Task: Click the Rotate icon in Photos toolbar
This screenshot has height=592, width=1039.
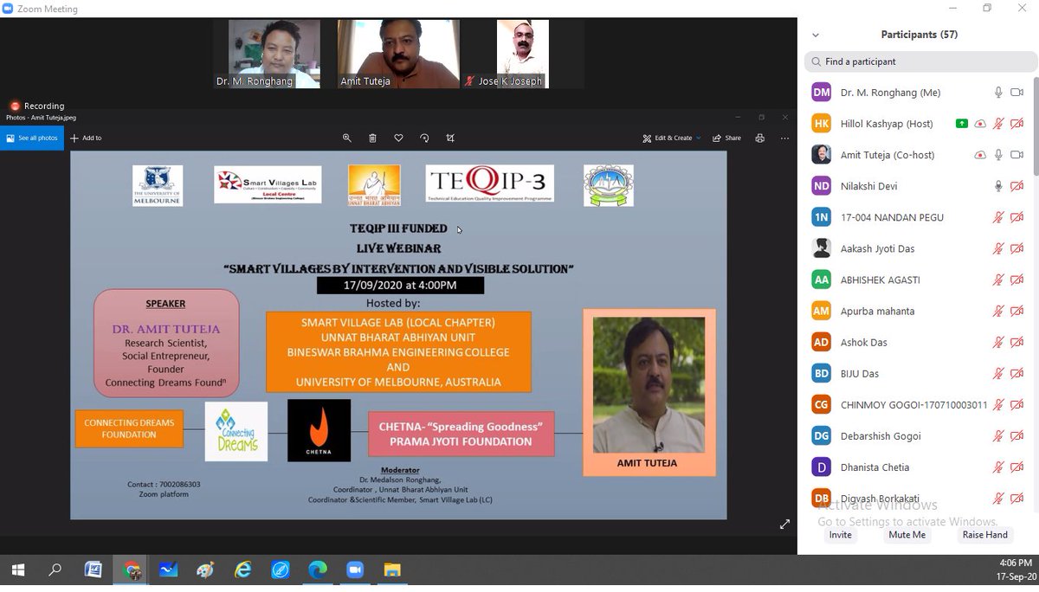Action: point(424,138)
